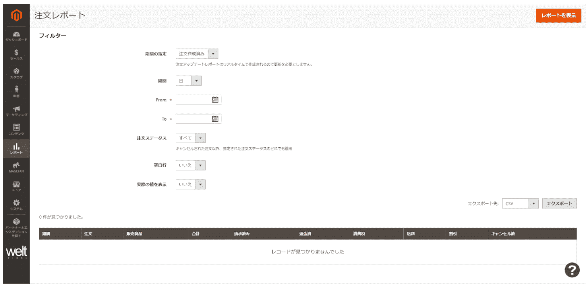Click the レポートを表示 button

tap(558, 16)
